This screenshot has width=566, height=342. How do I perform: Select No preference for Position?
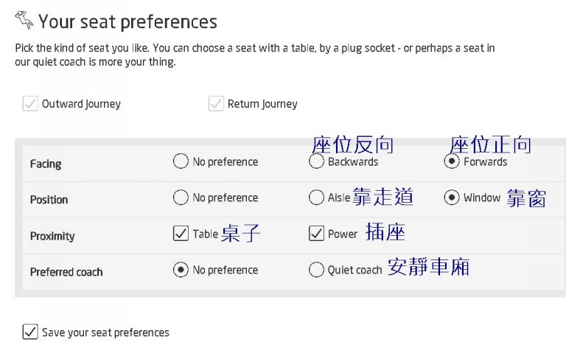[x=181, y=198]
